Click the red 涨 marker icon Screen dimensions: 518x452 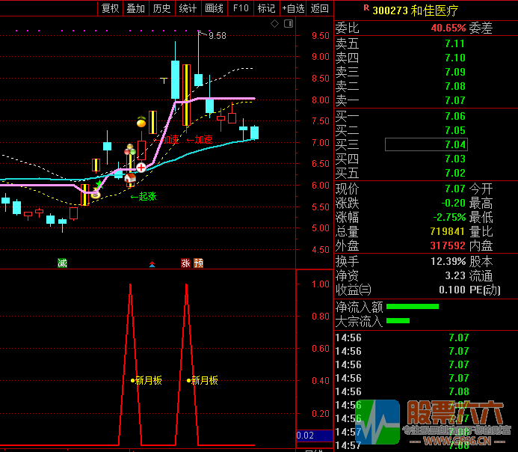[185, 263]
